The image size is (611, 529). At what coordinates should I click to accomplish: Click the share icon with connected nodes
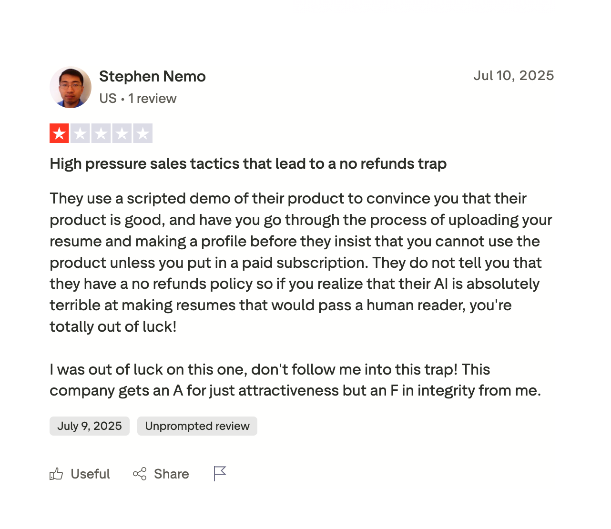point(140,474)
